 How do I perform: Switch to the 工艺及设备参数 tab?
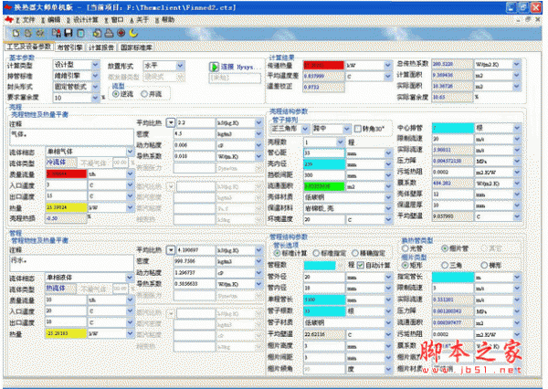pos(29,47)
